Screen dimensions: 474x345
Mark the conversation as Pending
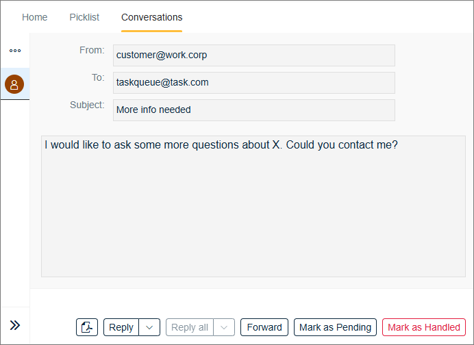click(335, 327)
